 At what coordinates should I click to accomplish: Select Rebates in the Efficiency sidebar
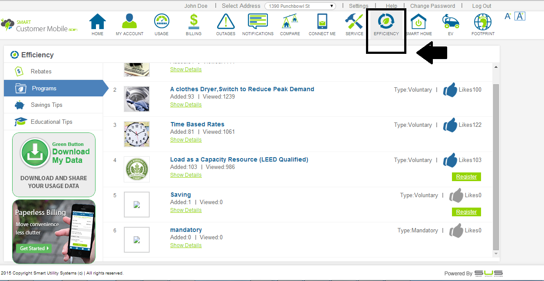click(41, 72)
